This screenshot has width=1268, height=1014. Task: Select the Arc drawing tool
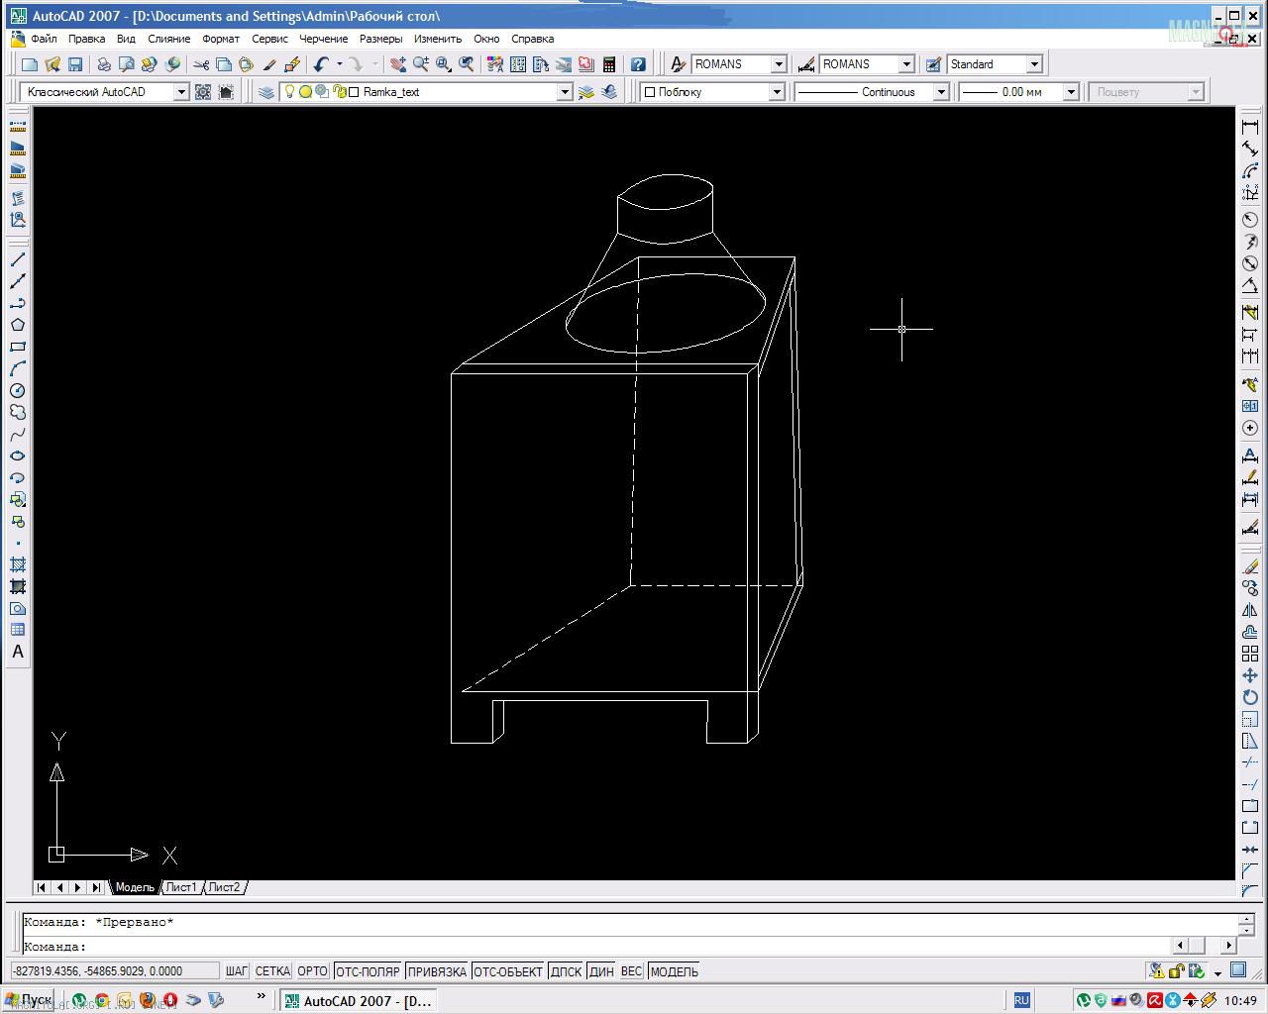point(18,368)
